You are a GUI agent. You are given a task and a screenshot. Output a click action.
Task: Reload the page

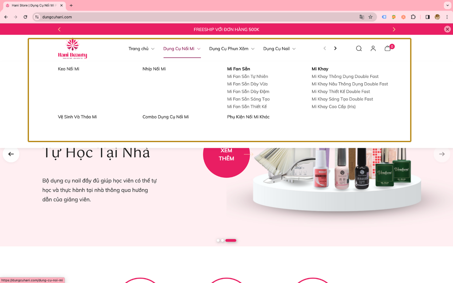click(25, 17)
